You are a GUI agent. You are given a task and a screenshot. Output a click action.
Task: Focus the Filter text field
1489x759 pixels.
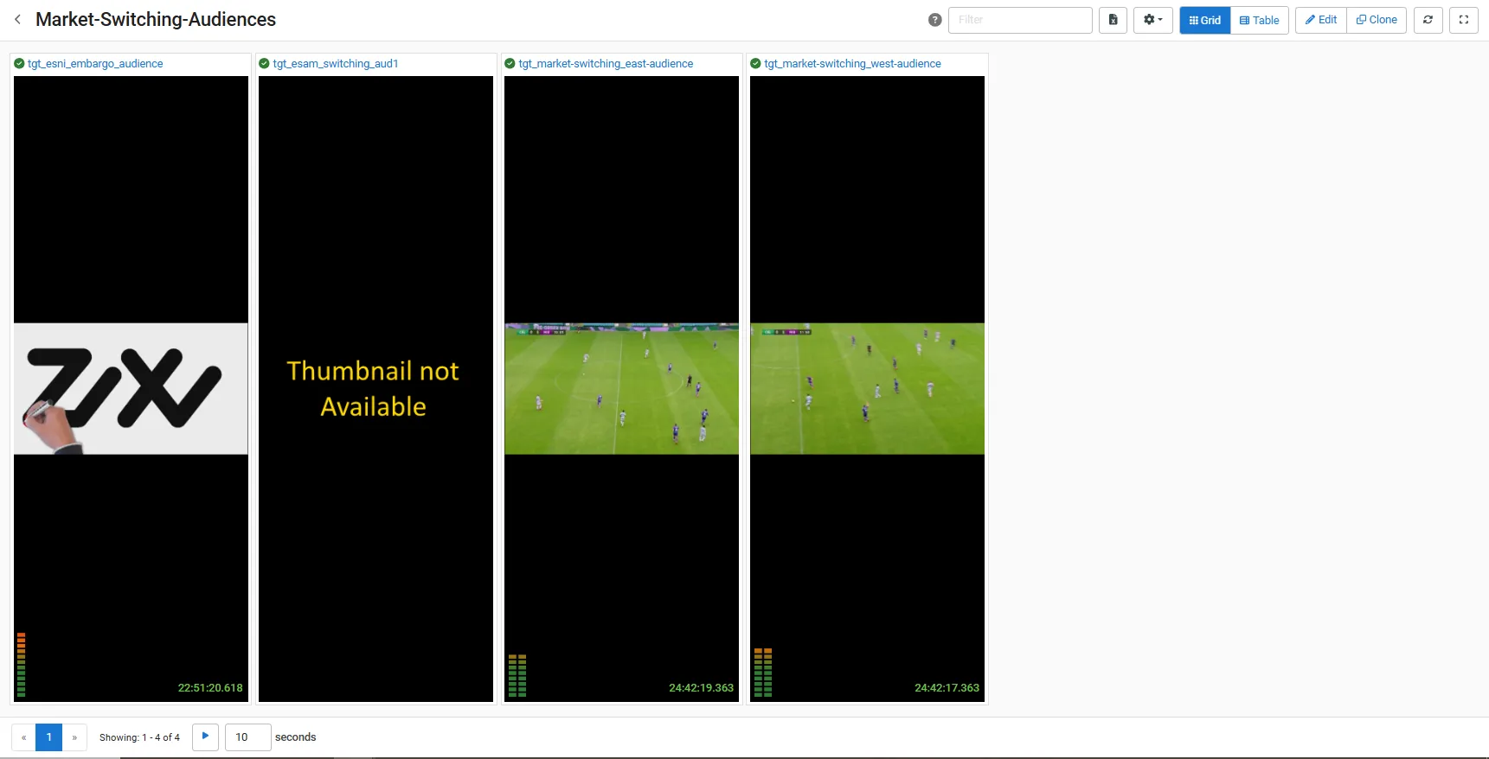[1019, 20]
